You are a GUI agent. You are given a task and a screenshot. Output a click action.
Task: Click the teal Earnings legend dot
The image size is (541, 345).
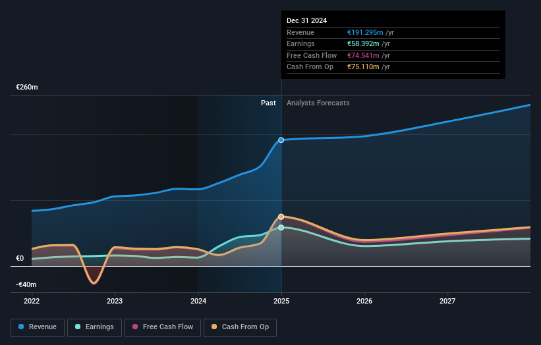78,327
